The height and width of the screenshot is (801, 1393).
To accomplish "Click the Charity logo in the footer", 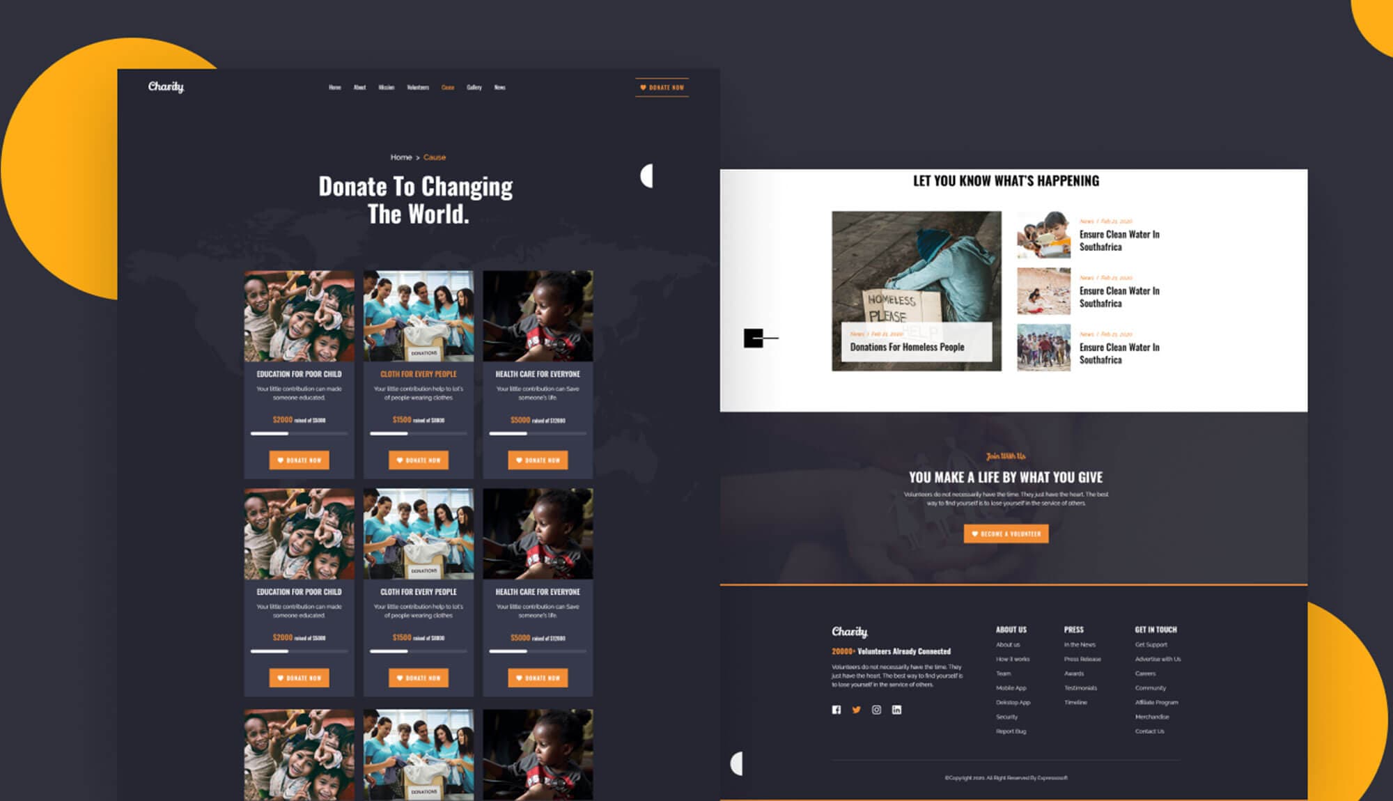I will coord(849,631).
